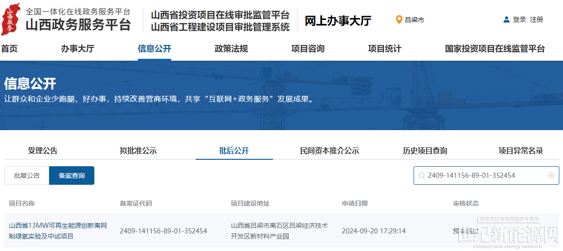Switch to the 民间资本推介公示 tab
563x251 pixels.
(329, 151)
